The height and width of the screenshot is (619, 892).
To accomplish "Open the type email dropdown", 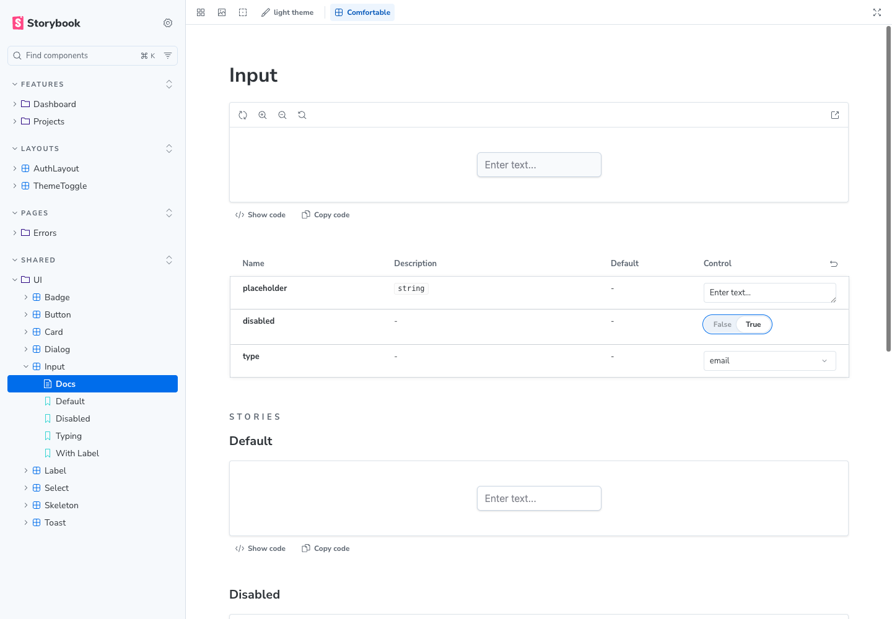I will click(770, 361).
